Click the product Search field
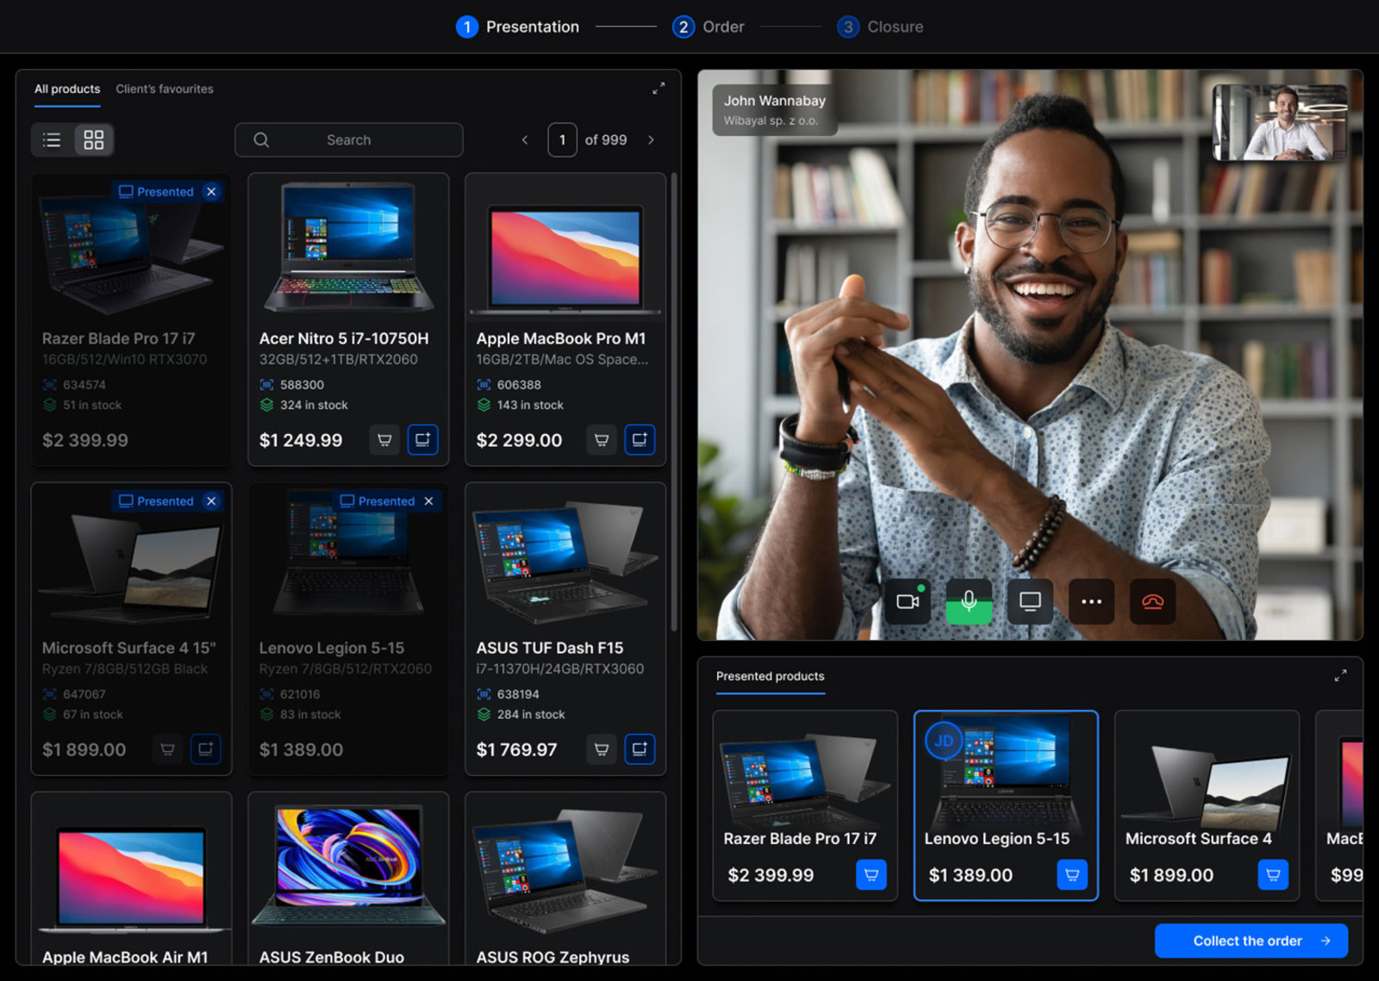1379x981 pixels. click(349, 140)
